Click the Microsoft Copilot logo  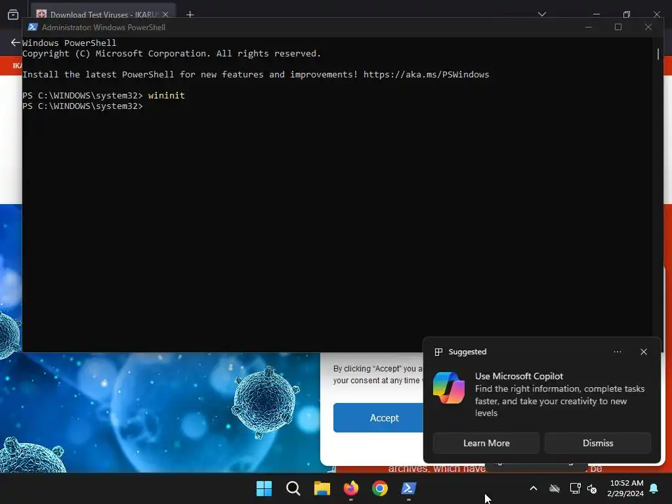(449, 388)
